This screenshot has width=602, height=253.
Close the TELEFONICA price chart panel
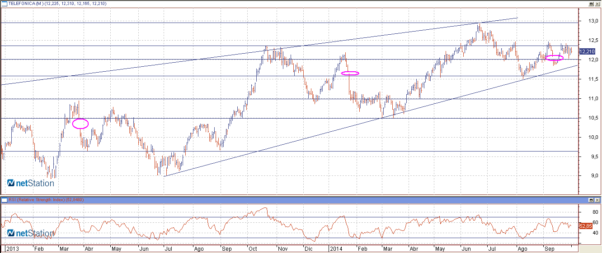point(597,4)
